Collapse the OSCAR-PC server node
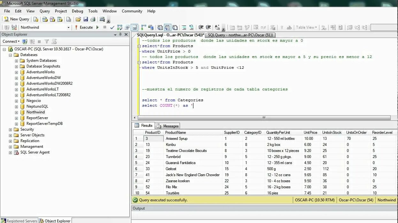 click(x=4, y=49)
